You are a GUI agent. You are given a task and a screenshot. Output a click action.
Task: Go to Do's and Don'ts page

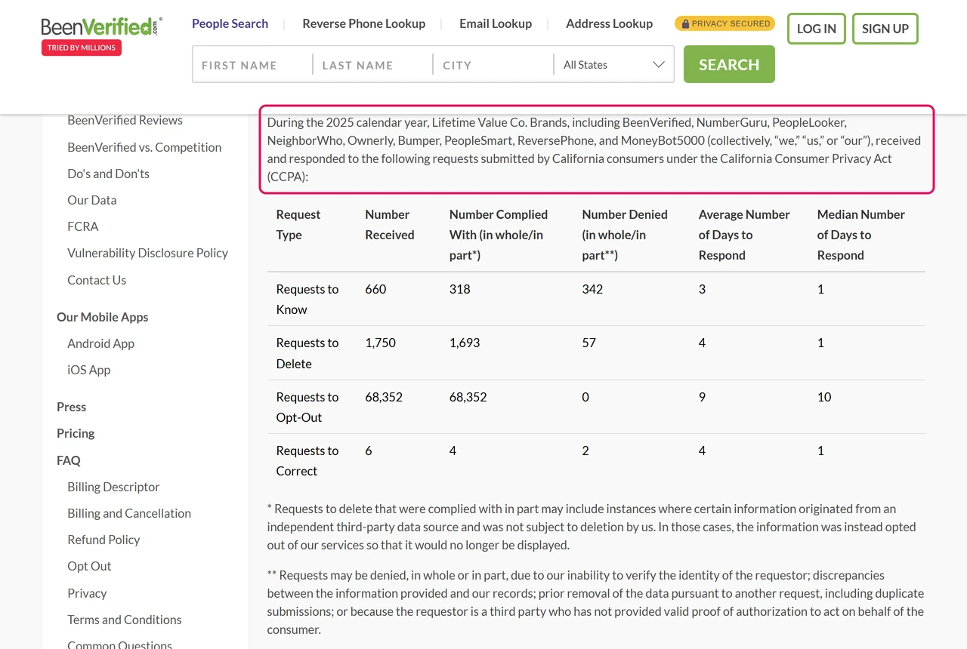tap(108, 174)
